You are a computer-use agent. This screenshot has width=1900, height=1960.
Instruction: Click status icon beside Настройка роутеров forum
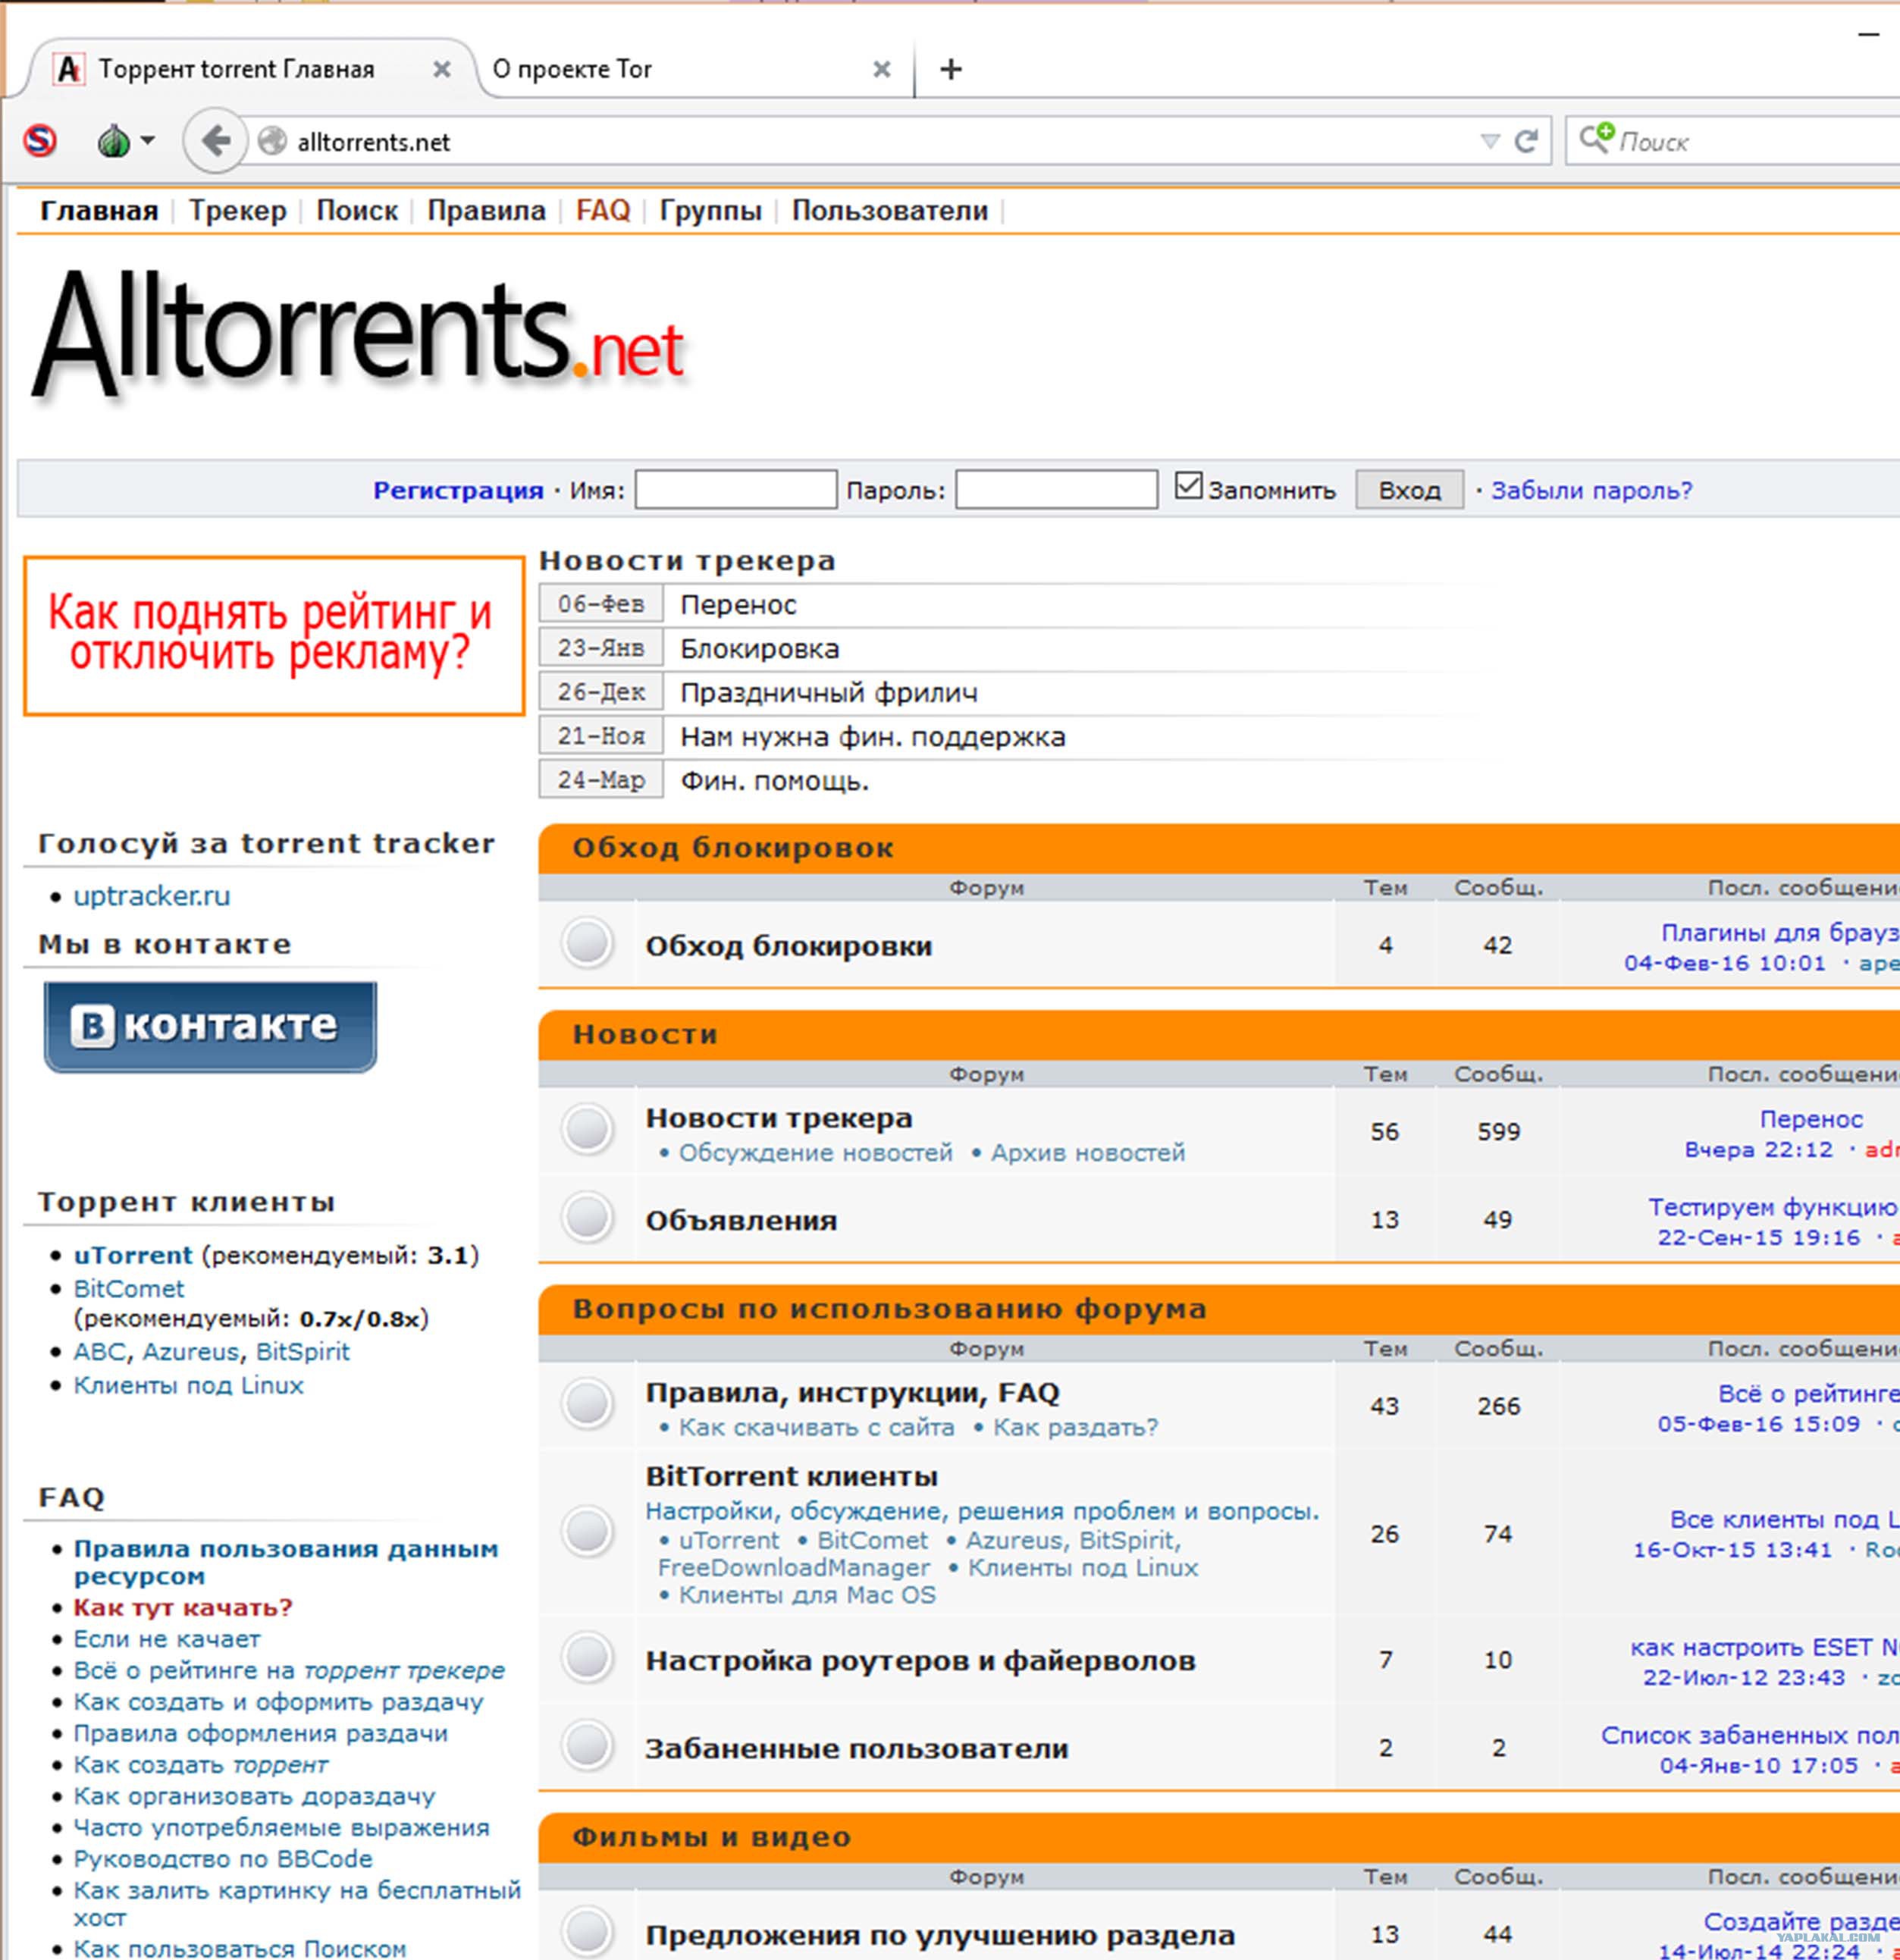click(x=587, y=1658)
